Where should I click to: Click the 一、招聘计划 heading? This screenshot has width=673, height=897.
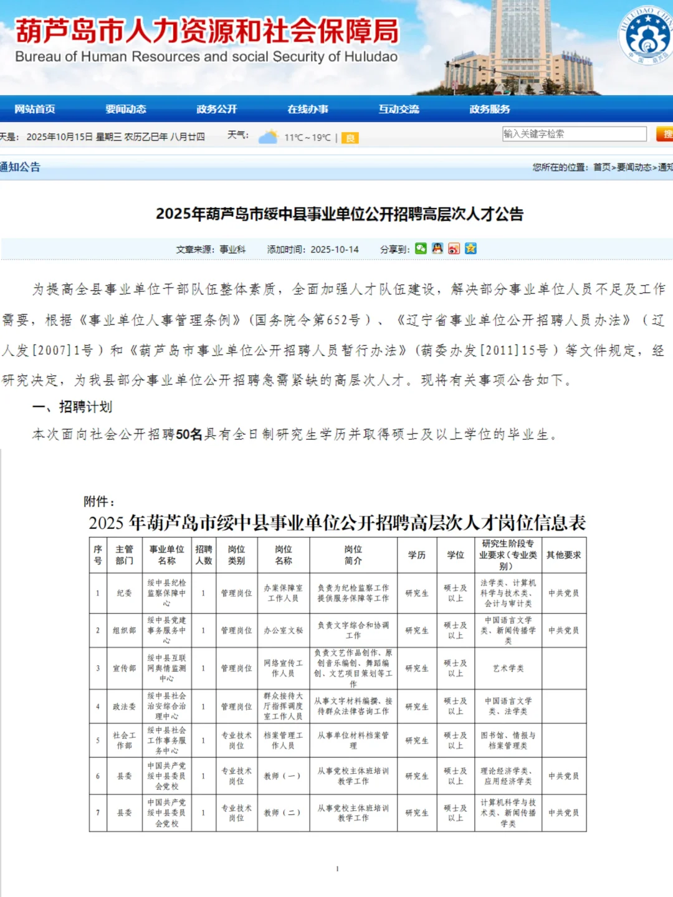click(72, 407)
